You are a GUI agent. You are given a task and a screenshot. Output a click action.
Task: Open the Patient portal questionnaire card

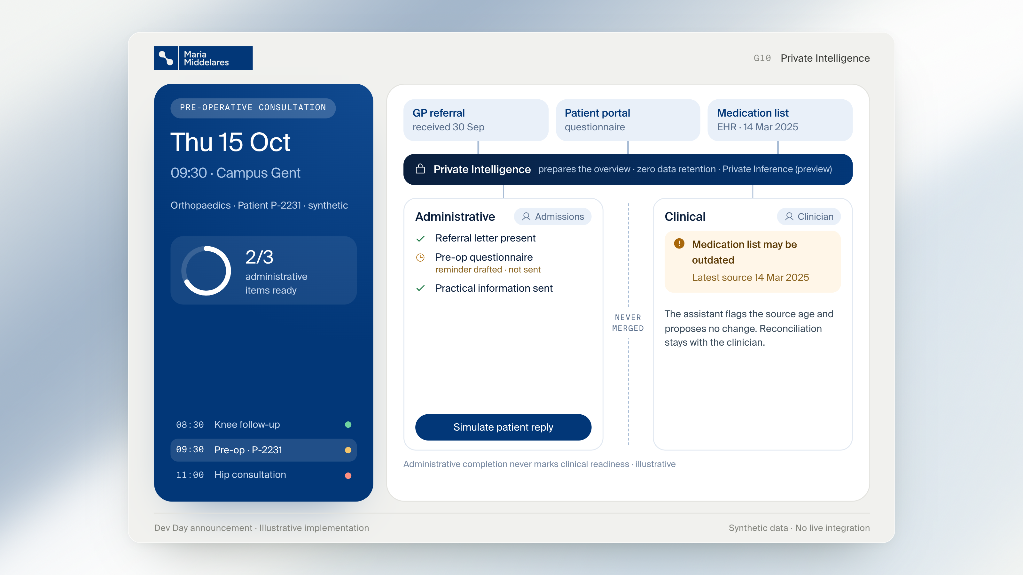pos(628,120)
